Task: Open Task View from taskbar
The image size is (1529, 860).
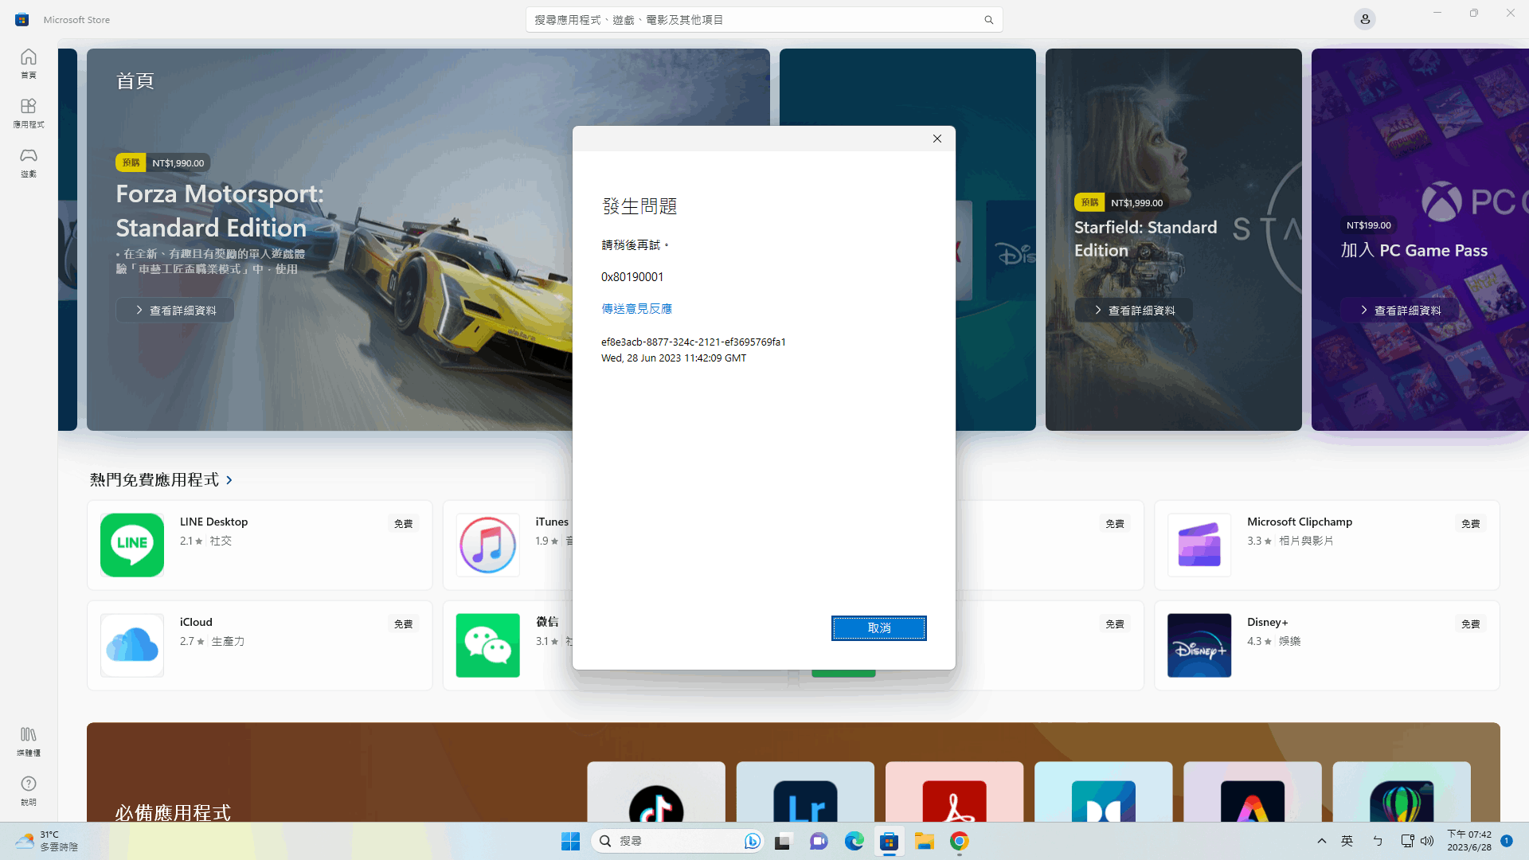Action: [x=784, y=841]
